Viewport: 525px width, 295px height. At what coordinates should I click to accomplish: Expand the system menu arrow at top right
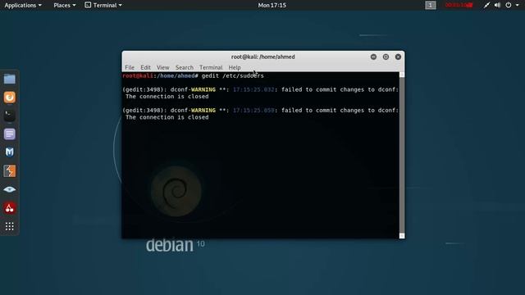(517, 5)
